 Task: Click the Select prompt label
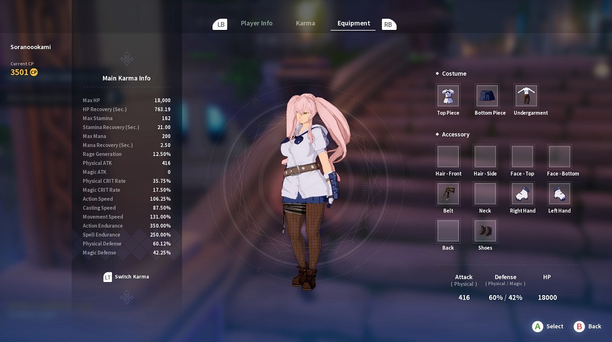tap(554, 327)
